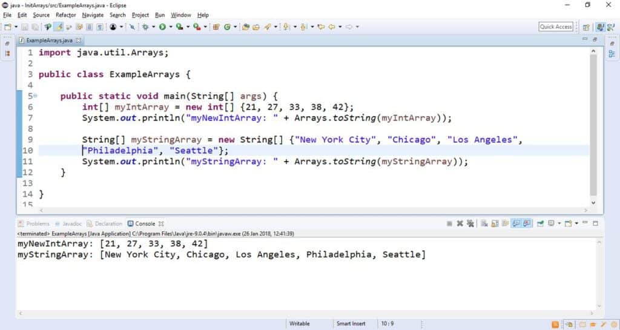The image size is (620, 330).
Task: Click the "Writable" status bar entry
Action: pyautogui.click(x=299, y=323)
